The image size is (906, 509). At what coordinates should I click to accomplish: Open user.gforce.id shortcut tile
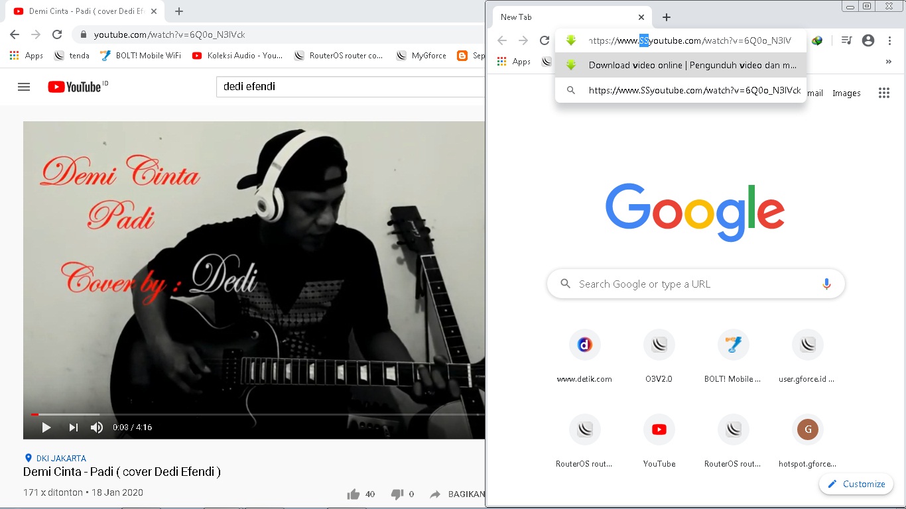807,357
